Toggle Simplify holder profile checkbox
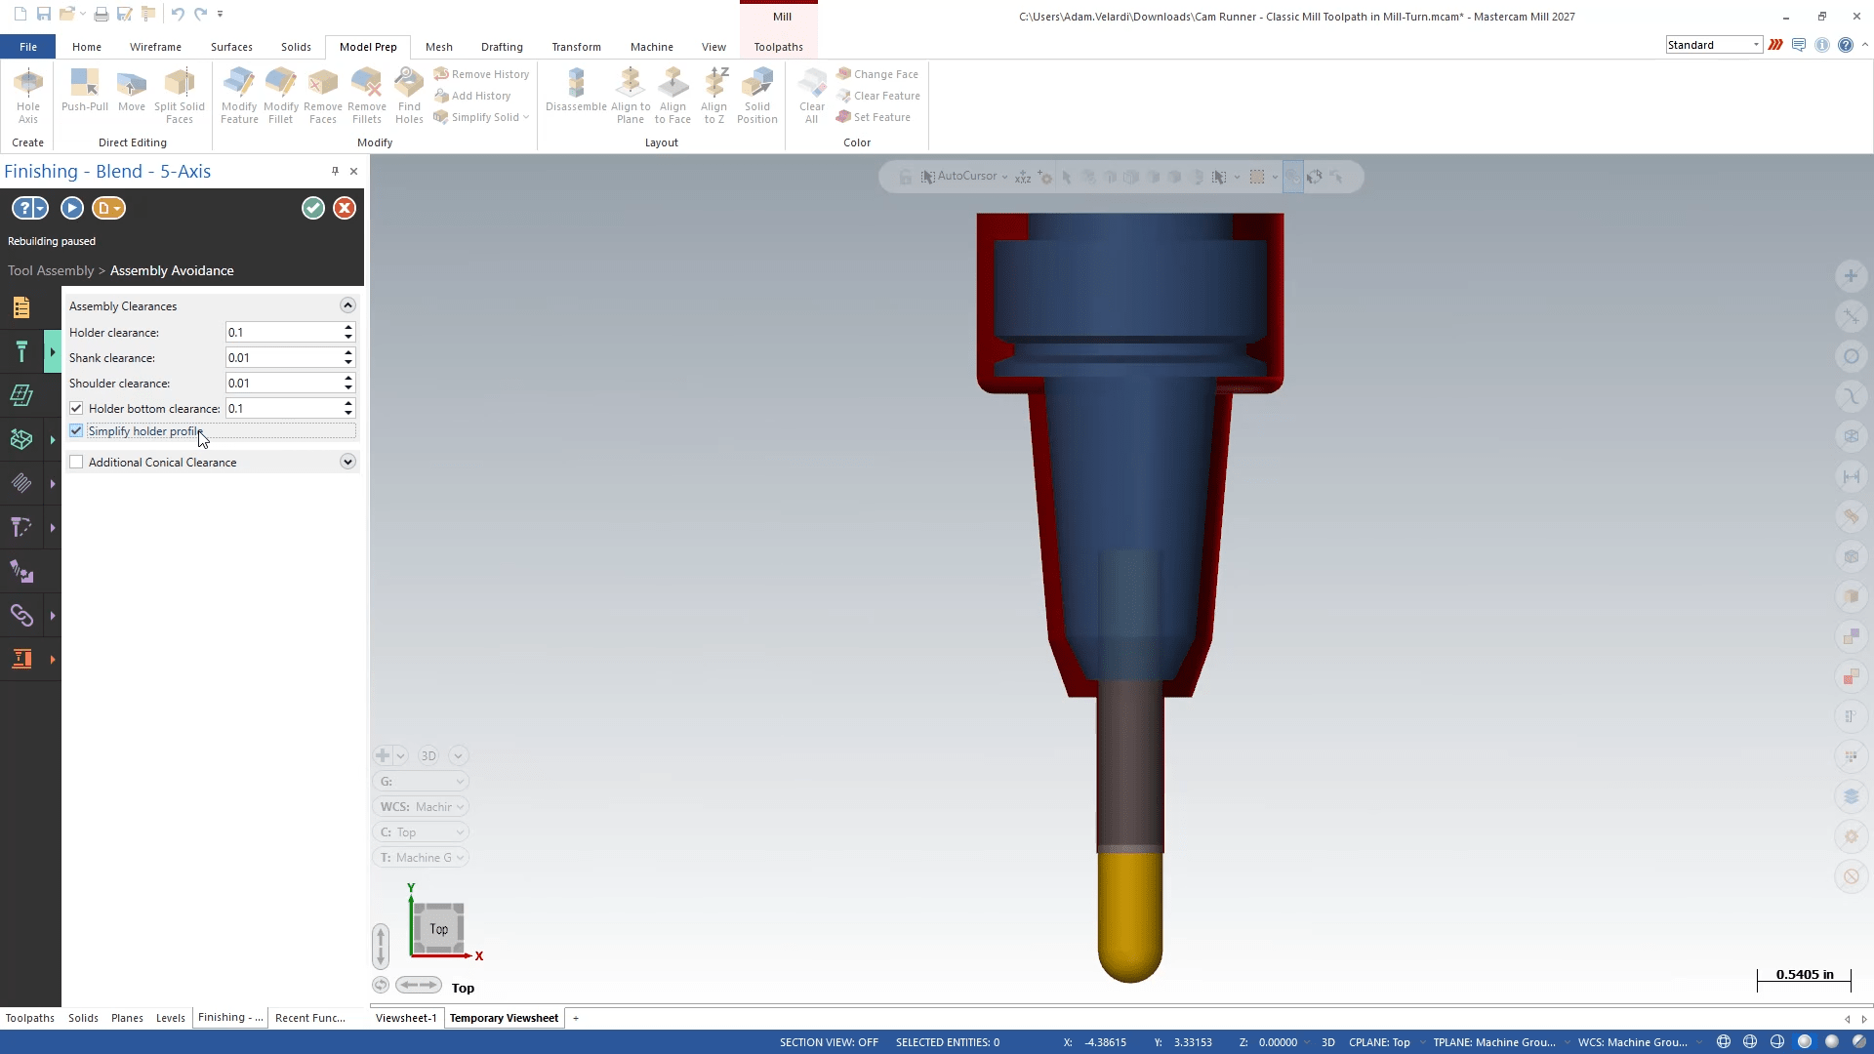 tap(76, 431)
